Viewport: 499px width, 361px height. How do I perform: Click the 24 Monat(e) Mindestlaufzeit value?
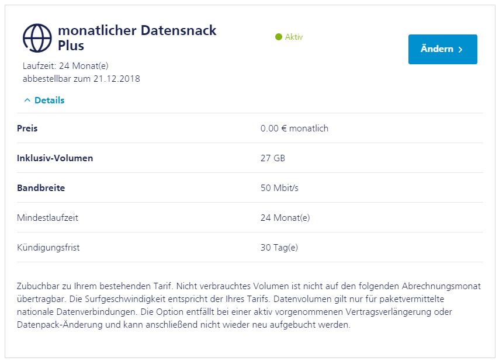285,217
